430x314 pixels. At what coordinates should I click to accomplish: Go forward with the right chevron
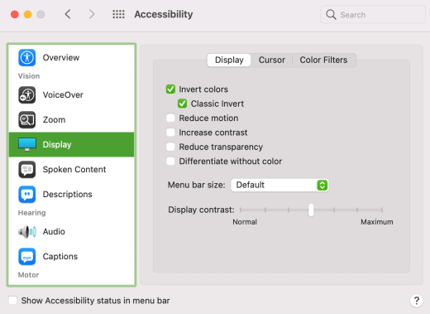[92, 14]
